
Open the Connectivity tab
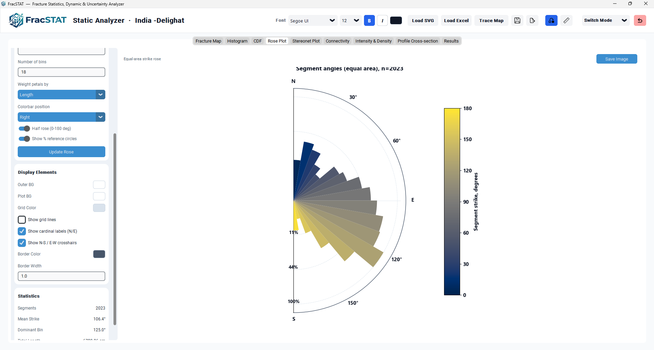point(337,41)
